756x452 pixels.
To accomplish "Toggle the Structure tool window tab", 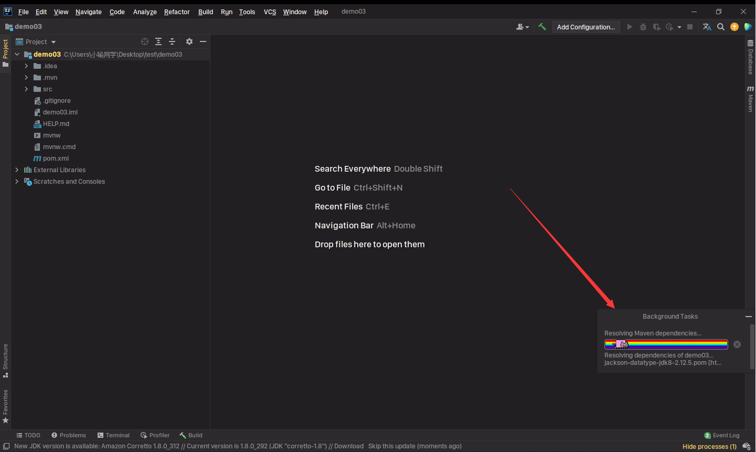I will tap(5, 360).
